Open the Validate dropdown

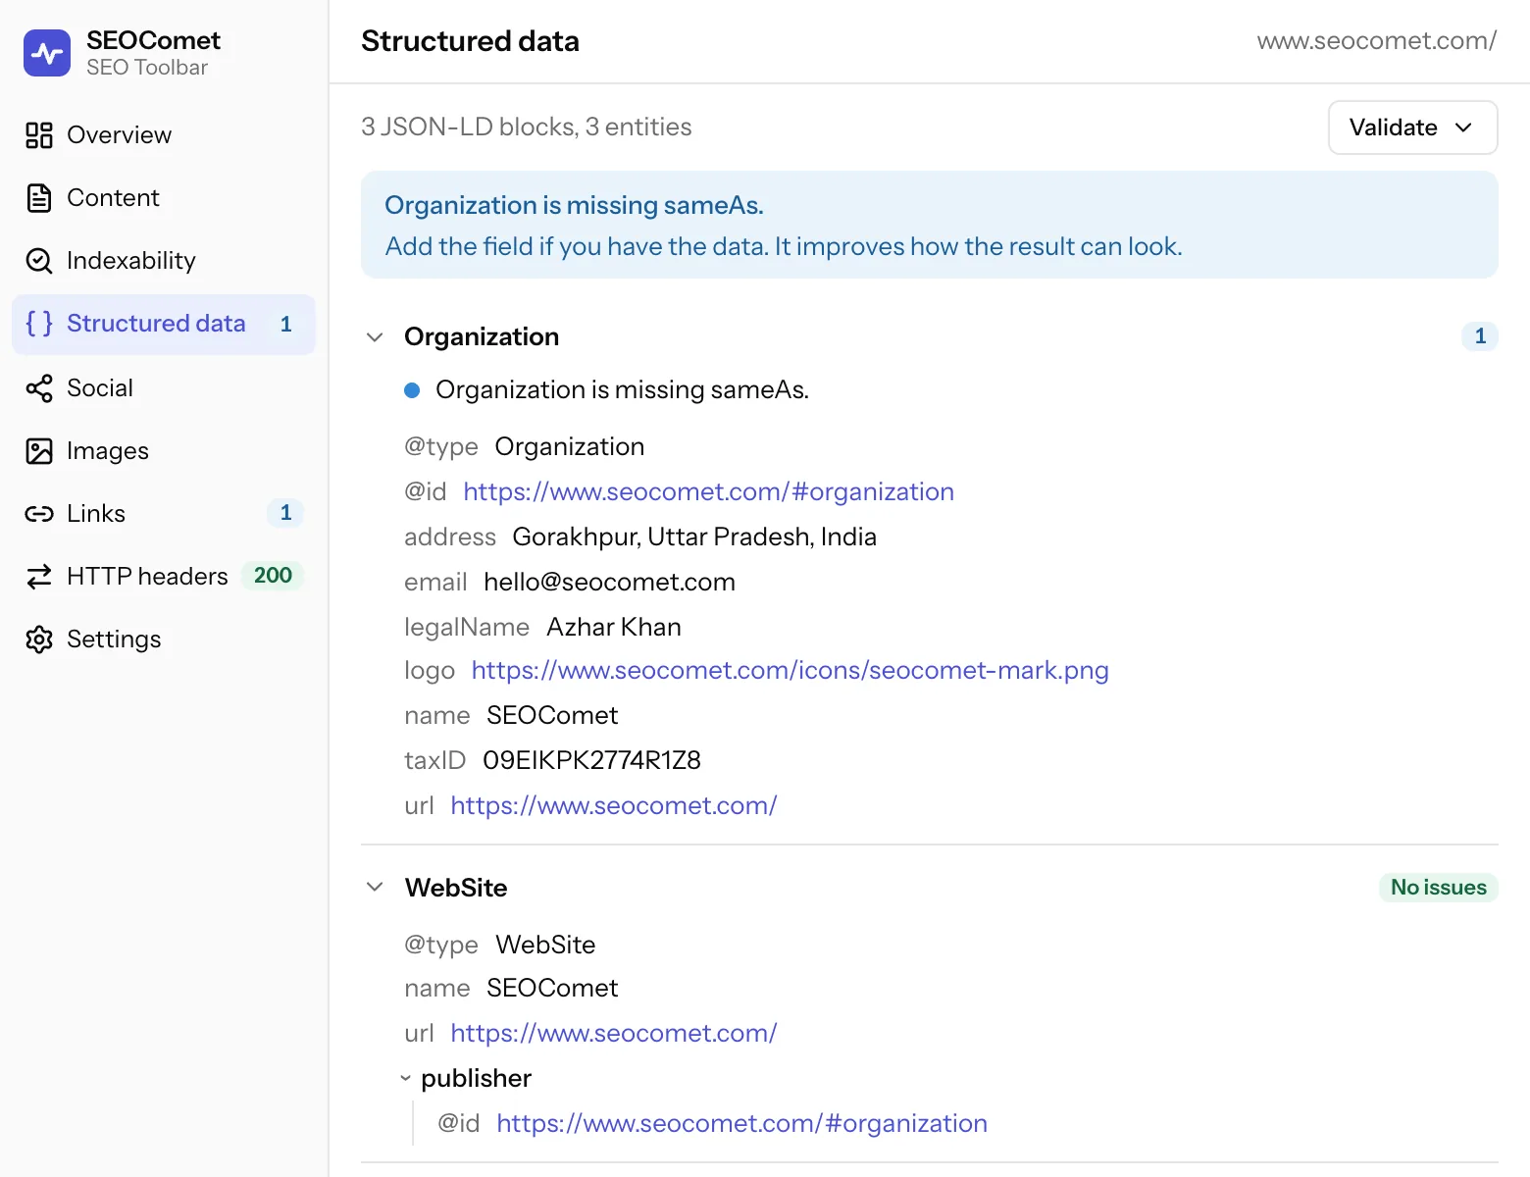pos(1412,128)
